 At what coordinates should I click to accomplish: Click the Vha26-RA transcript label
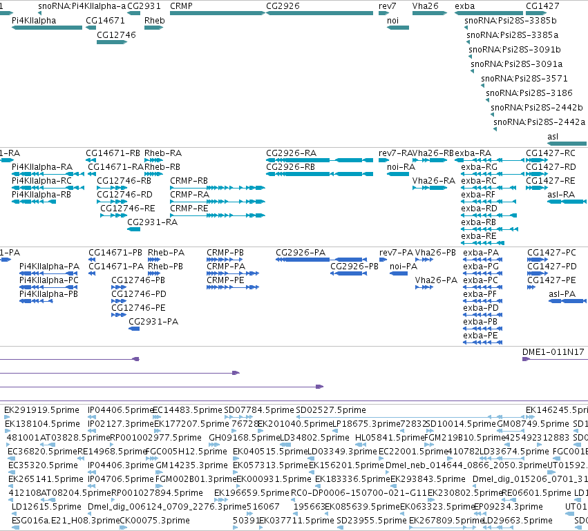(433, 181)
